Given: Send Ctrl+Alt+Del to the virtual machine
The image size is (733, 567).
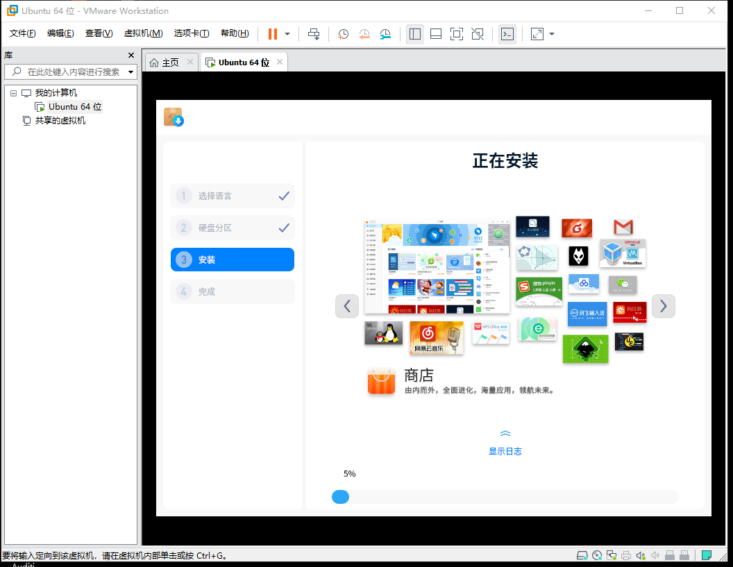Looking at the screenshot, I should 314,33.
